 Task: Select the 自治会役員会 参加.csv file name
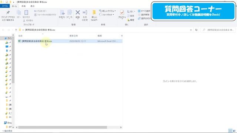(37, 41)
